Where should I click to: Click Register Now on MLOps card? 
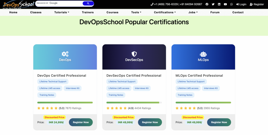click(x=219, y=122)
